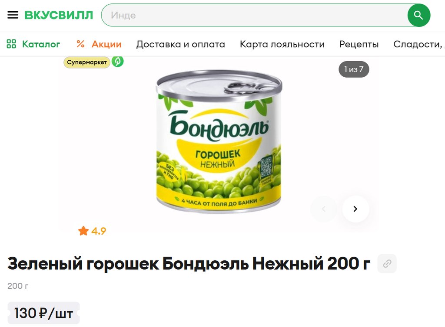Copy product link via chain icon
This screenshot has width=445, height=327.
(387, 264)
